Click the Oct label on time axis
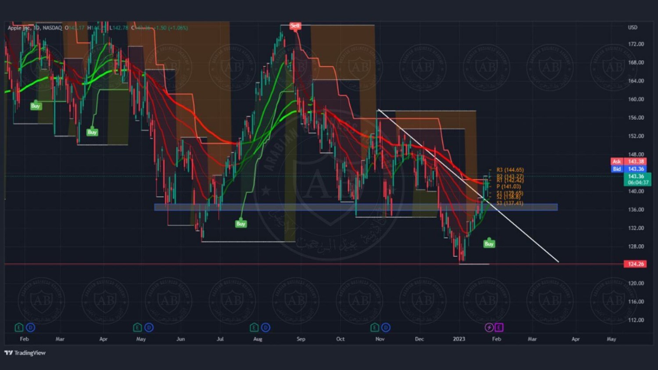This screenshot has width=658, height=370. click(x=340, y=339)
